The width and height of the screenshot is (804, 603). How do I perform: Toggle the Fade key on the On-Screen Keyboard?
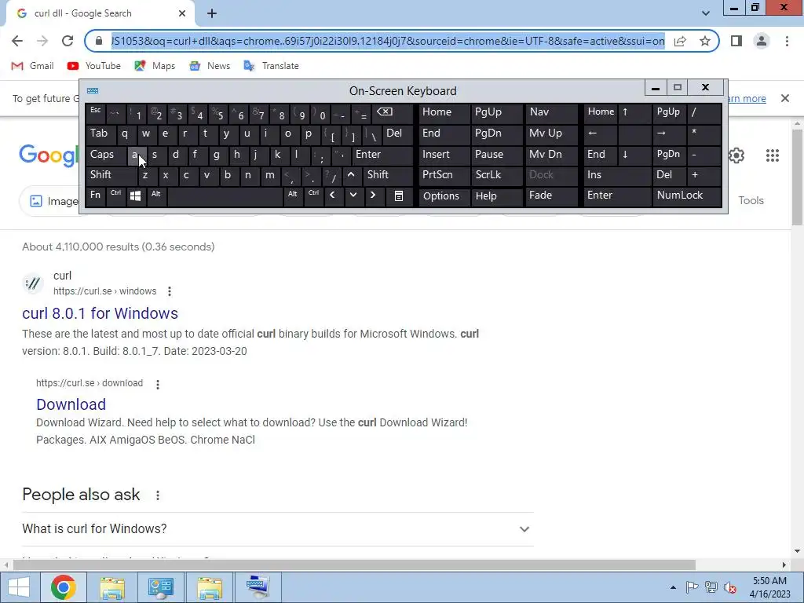point(550,196)
